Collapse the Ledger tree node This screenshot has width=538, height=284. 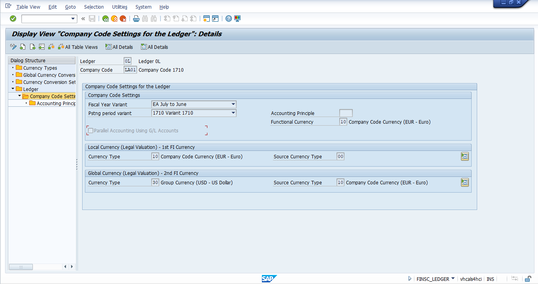coord(13,89)
